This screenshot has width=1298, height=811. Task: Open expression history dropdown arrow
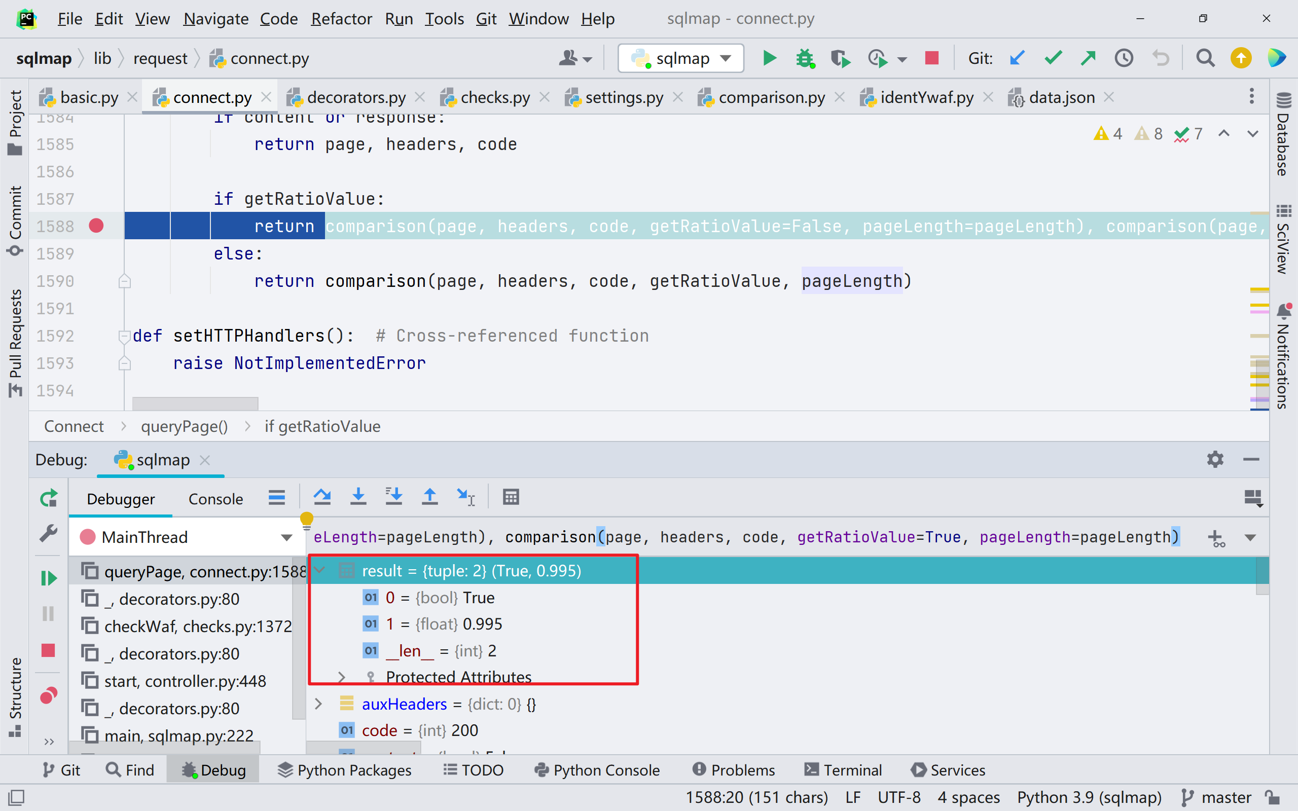pyautogui.click(x=1251, y=538)
